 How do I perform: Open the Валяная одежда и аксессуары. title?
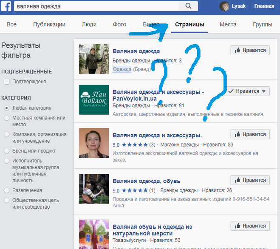(157, 136)
